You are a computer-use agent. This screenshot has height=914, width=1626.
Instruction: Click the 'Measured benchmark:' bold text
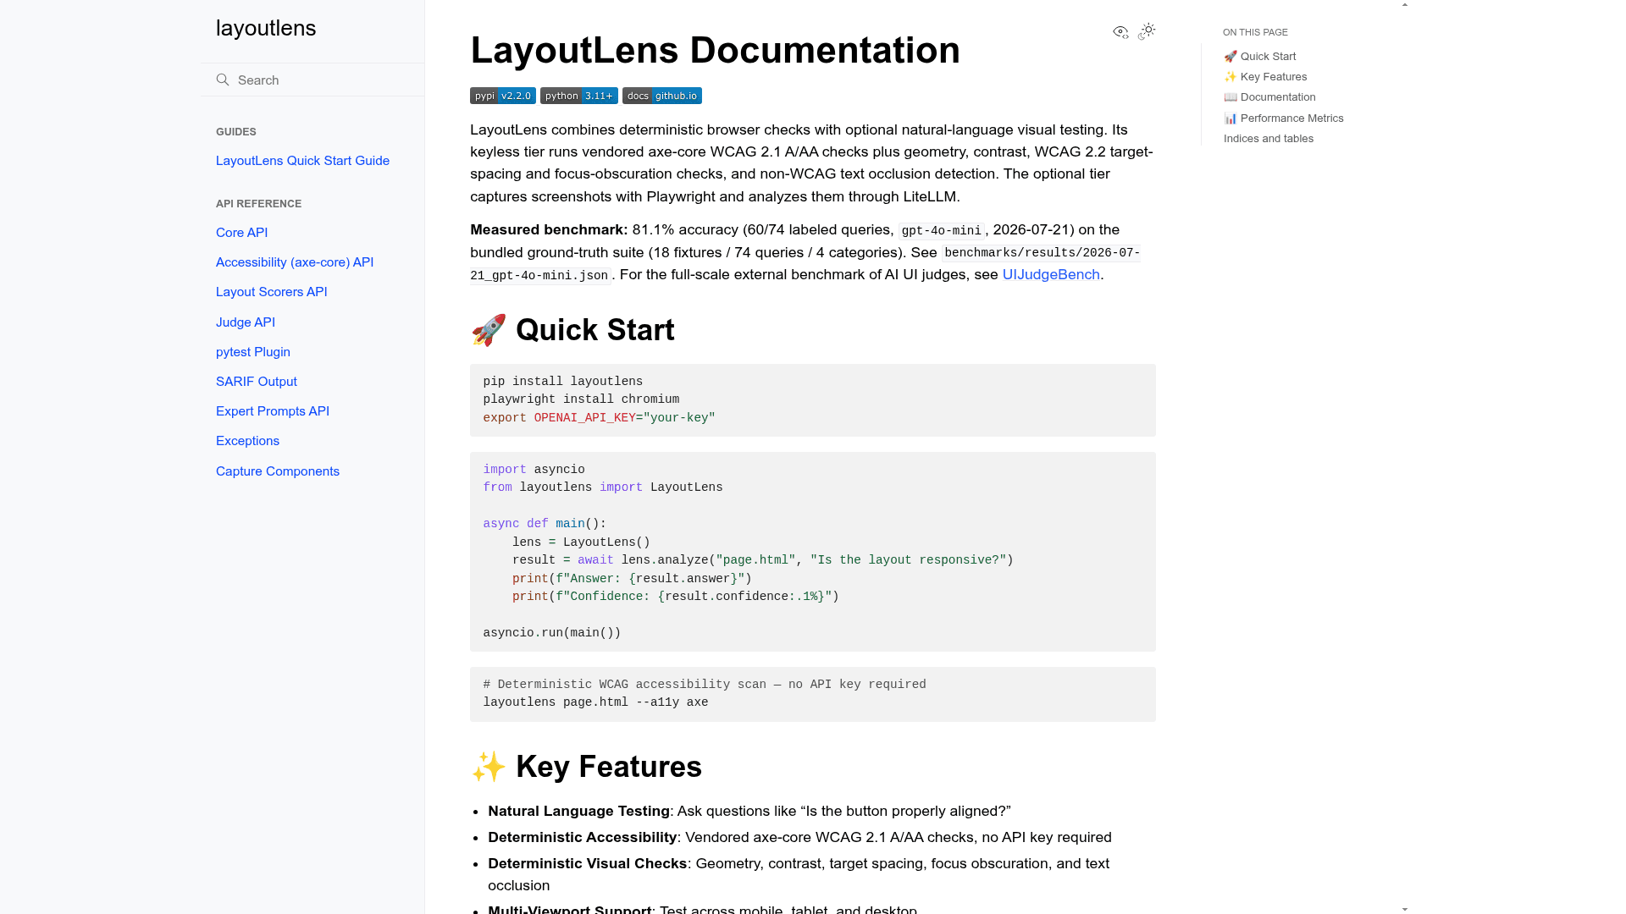(549, 230)
